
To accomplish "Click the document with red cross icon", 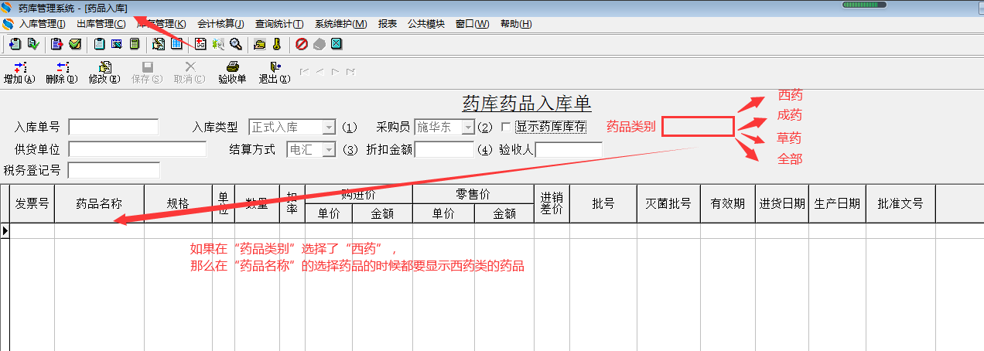I will [x=200, y=44].
